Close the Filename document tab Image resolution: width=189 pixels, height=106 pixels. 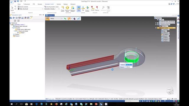click(x=54, y=15)
